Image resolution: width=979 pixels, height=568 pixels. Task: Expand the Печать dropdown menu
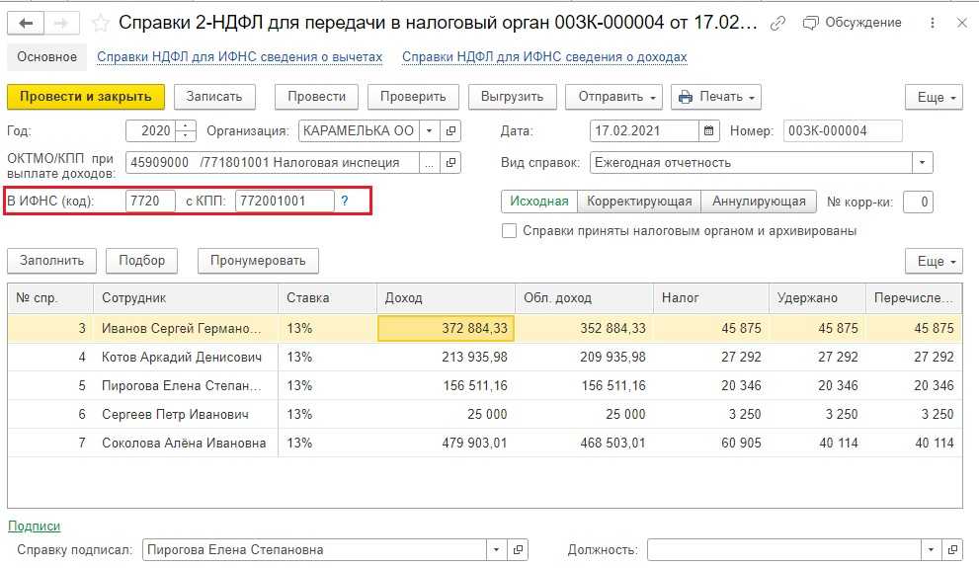tap(716, 97)
